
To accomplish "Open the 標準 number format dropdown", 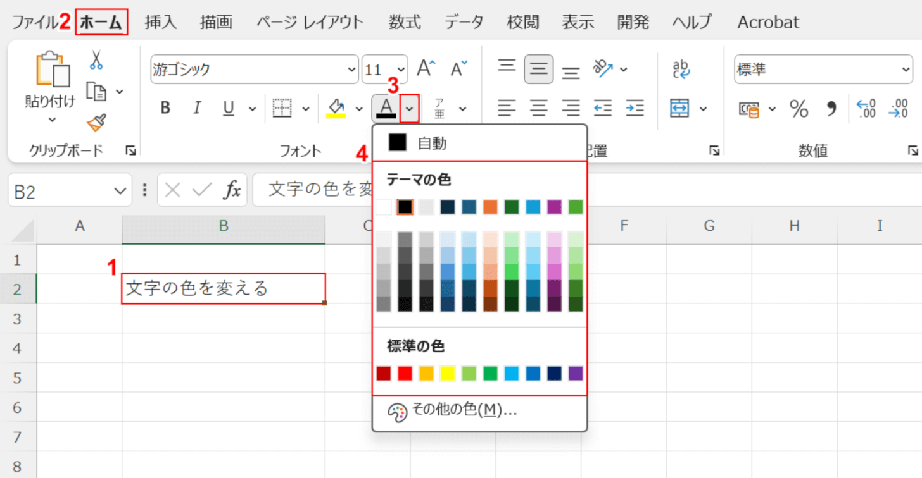I will pos(905,70).
